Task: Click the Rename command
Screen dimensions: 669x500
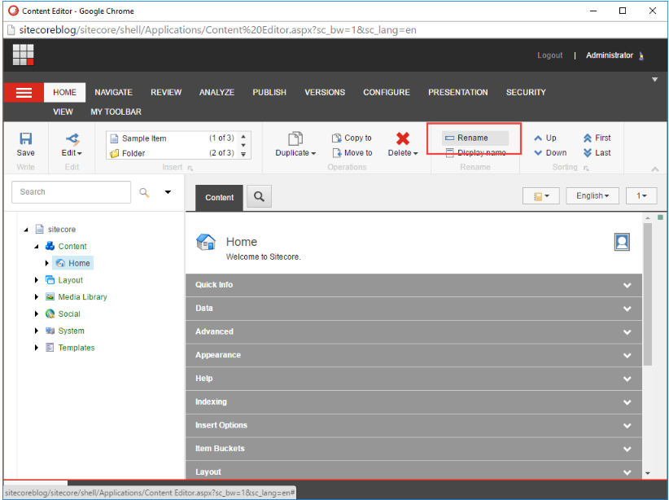Action: (474, 138)
